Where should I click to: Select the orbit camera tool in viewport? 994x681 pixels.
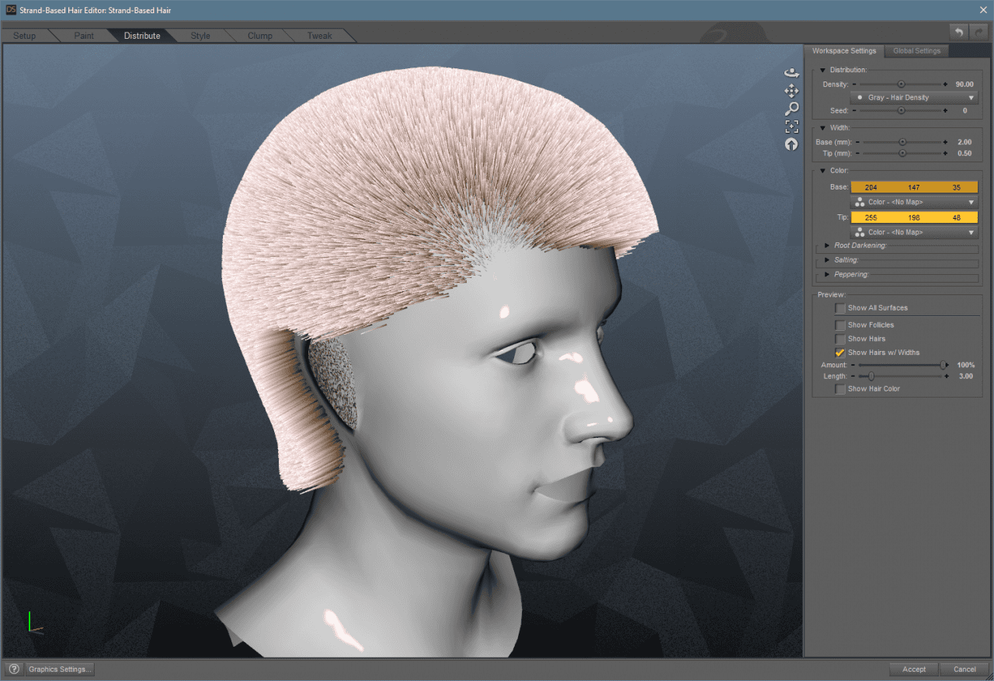tap(791, 71)
